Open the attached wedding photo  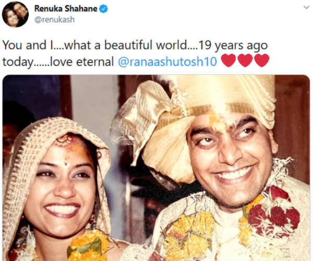coord(156,168)
